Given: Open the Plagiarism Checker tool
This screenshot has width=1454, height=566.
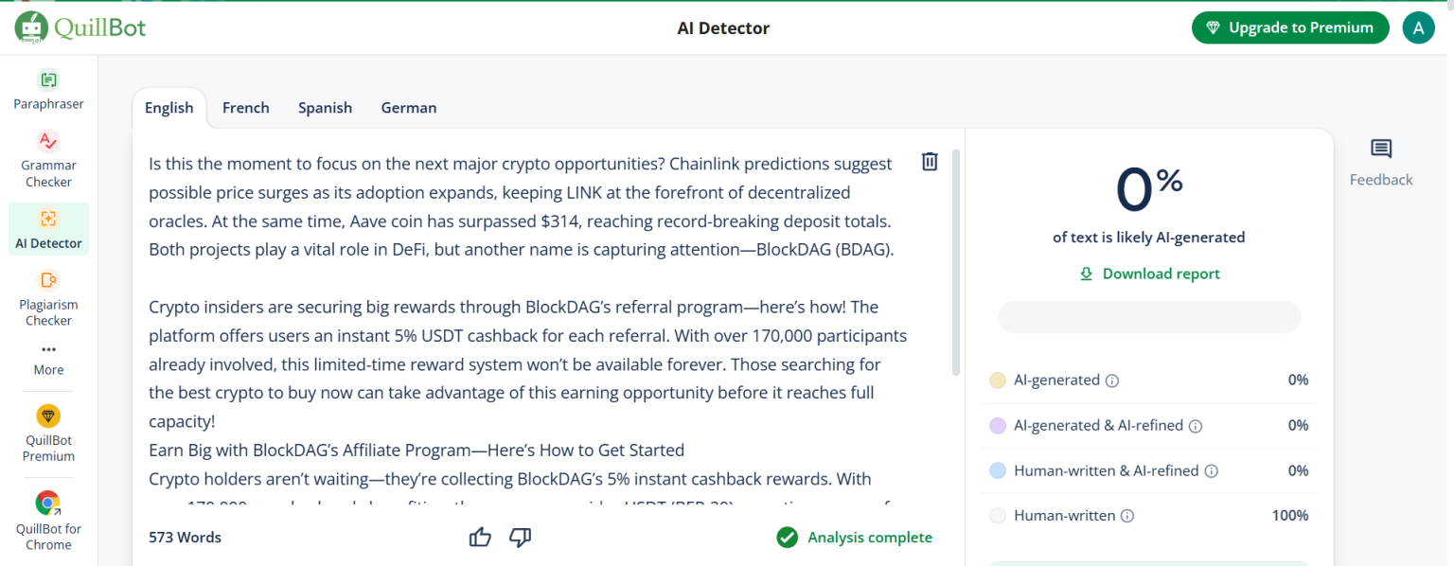Looking at the screenshot, I should point(48,280).
